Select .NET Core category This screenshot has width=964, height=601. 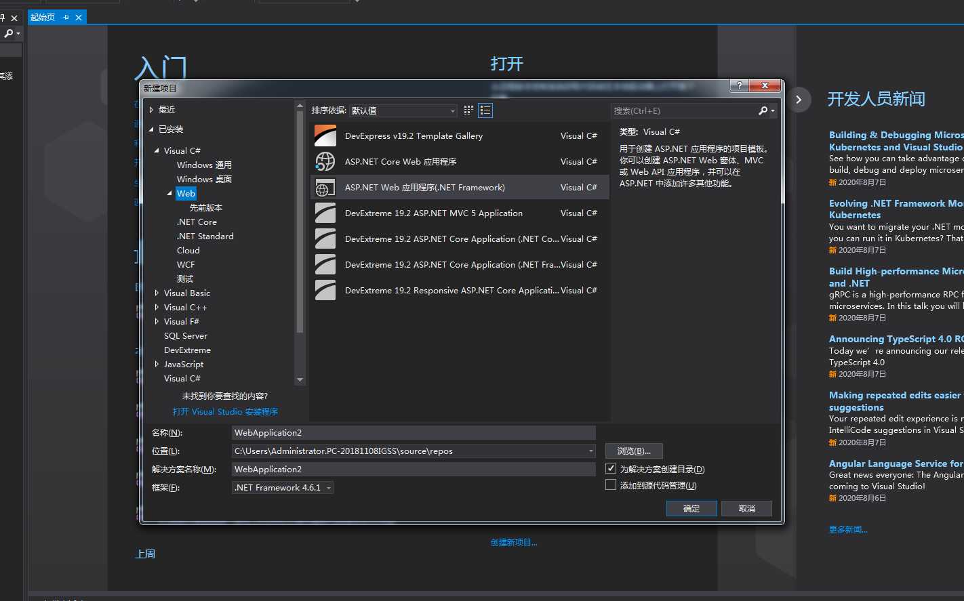[197, 222]
